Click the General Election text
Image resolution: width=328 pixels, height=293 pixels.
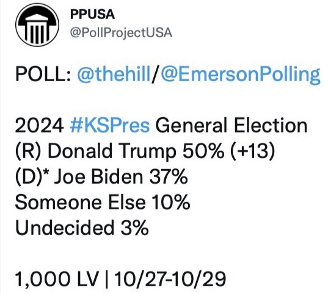tap(231, 126)
